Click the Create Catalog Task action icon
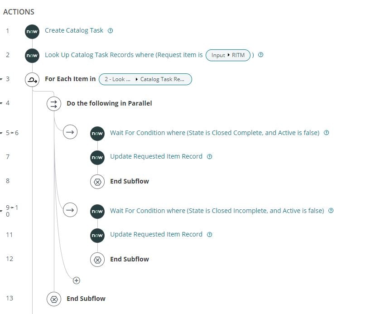 click(32, 32)
